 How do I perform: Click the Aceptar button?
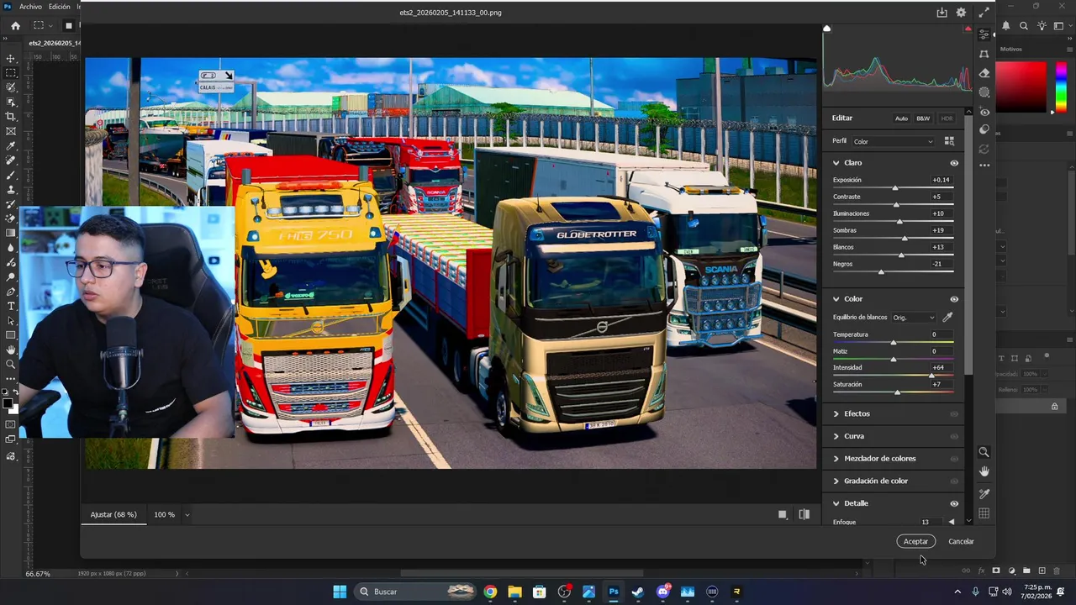pyautogui.click(x=915, y=541)
